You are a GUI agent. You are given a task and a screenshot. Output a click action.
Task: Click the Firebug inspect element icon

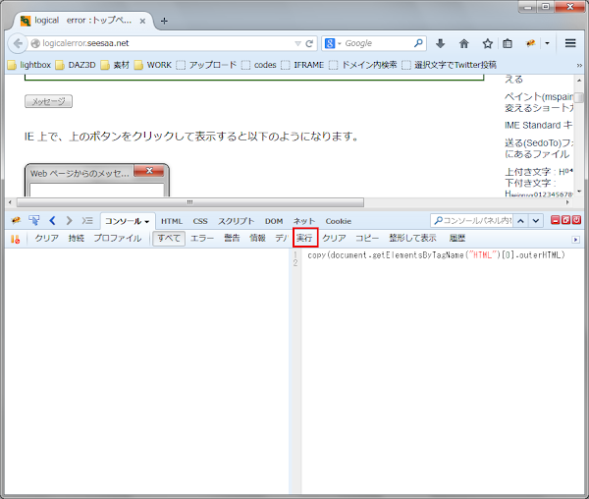click(34, 221)
